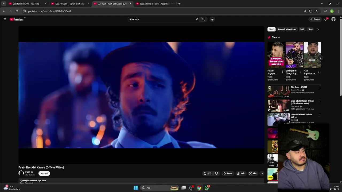Open options for Şehinşah'ın Türkçe Rap Short
Screen dimensions: 342x192
pyautogui.click(x=301, y=72)
